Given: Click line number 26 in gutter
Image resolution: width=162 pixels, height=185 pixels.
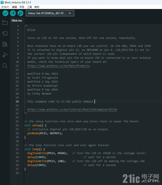Looking at the screenshot, I should click(x=17, y=125).
